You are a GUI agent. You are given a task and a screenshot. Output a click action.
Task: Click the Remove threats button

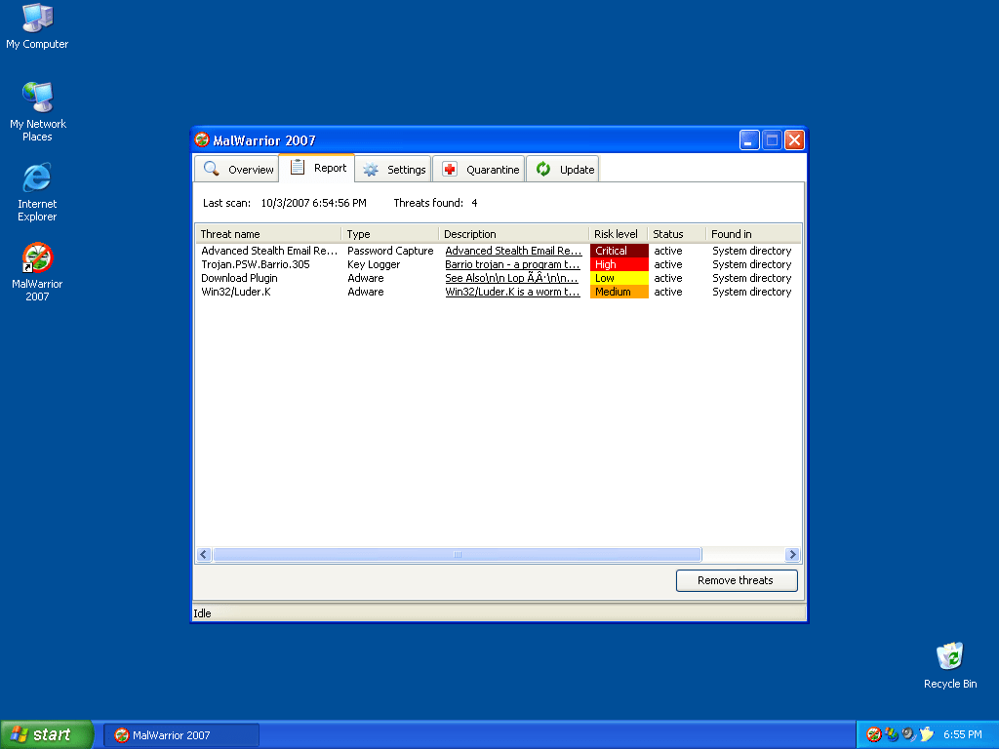(x=736, y=580)
